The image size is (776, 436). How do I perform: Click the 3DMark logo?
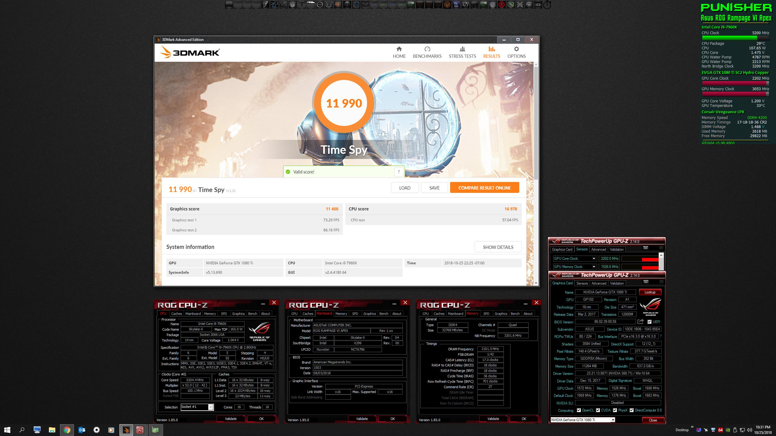pos(190,52)
